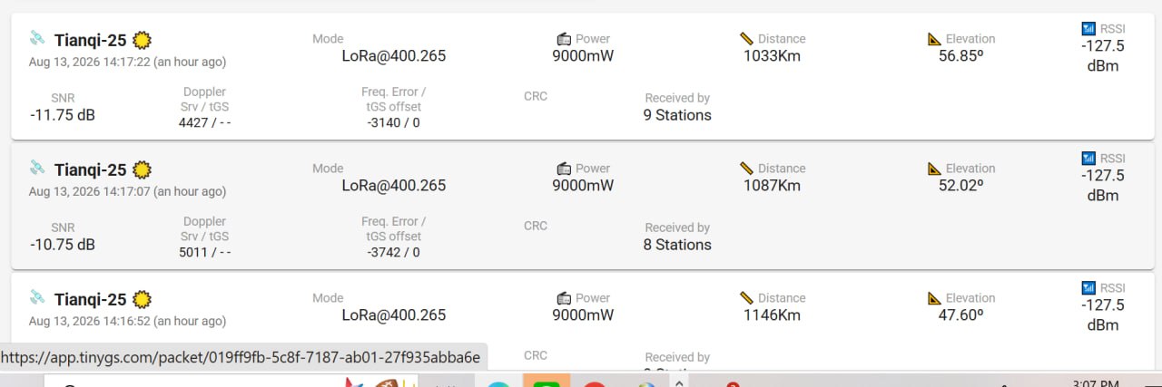Click Elevation triangle icon in 52.02º packet
The image size is (1162, 387).
935,169
